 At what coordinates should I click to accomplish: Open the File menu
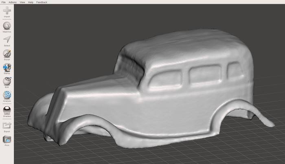3,2
